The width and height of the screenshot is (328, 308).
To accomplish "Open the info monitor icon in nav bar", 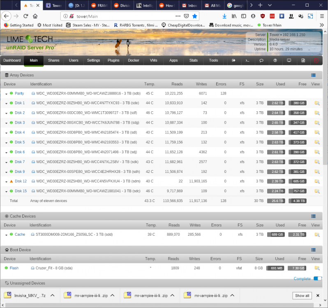I will (289, 60).
